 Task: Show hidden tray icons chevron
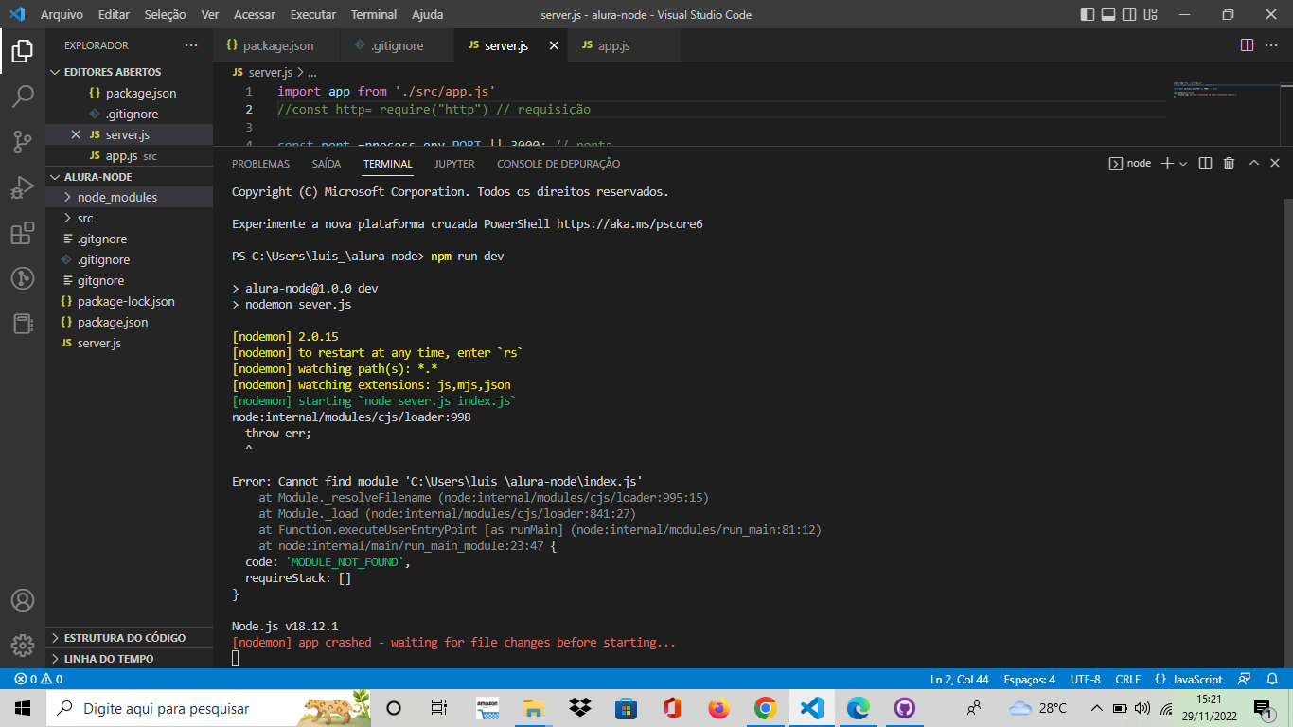[x=1096, y=708]
